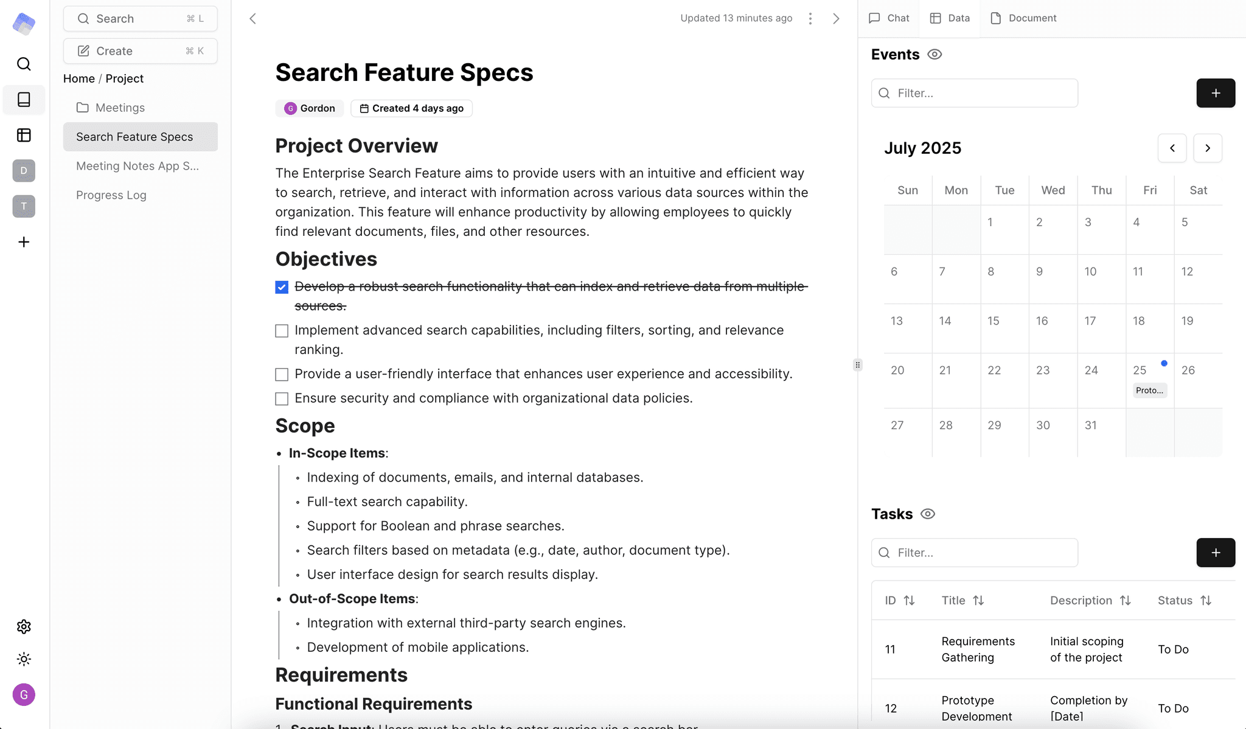
Task: Switch to workspace T
Action: (x=24, y=206)
